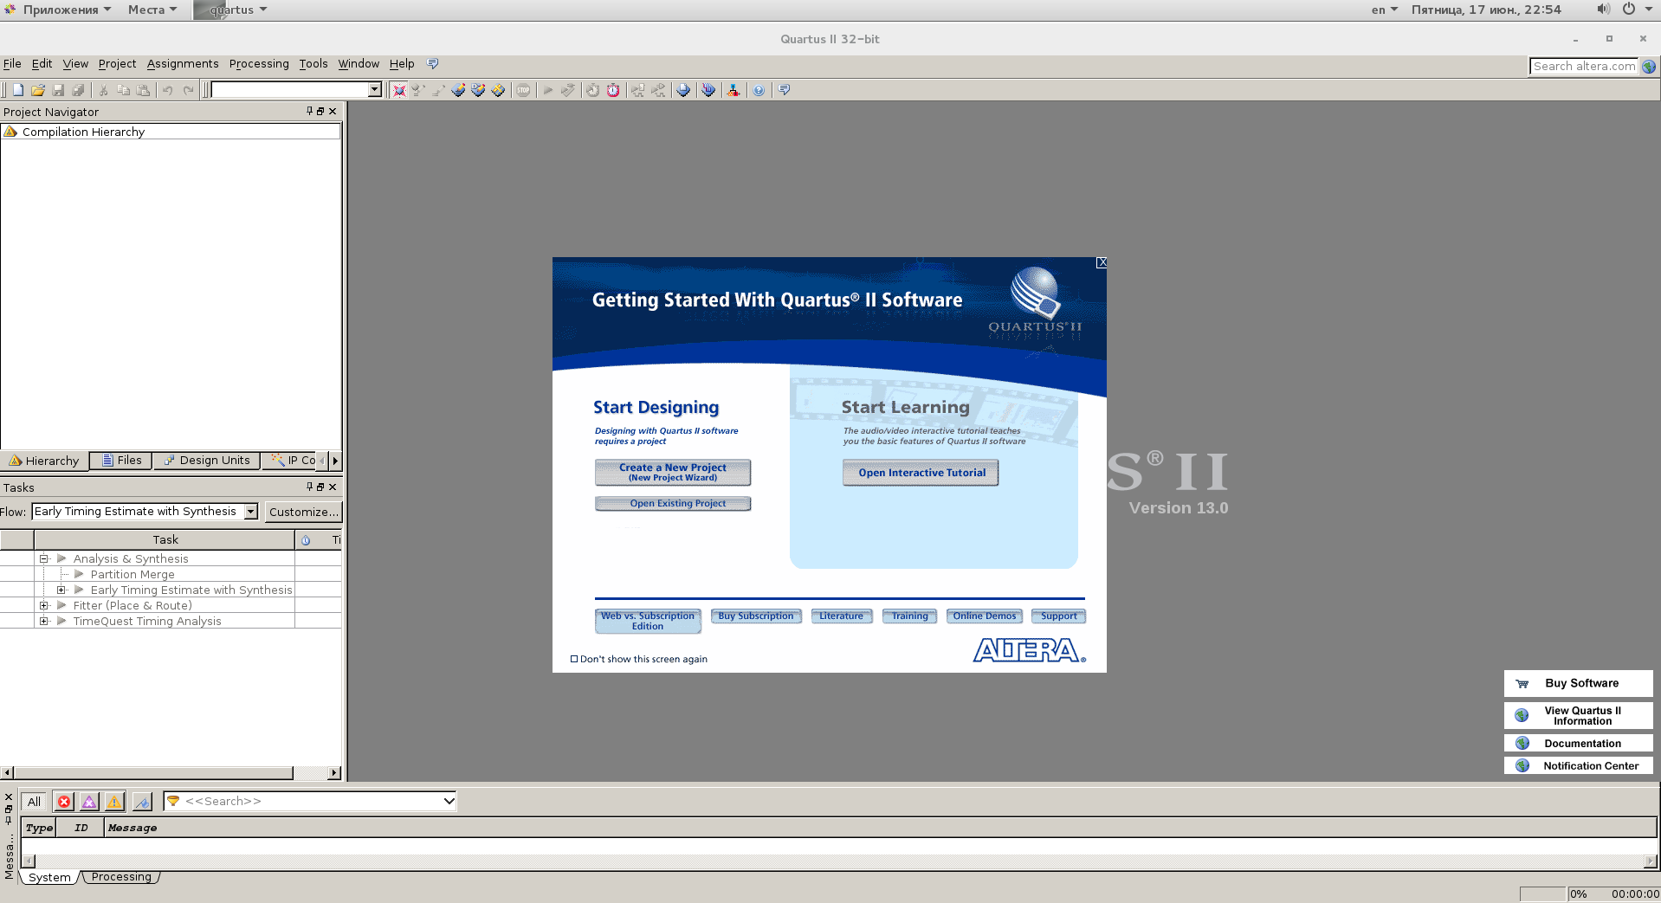Click the compilation progress bar at 0%
Viewport: 1661px width, 903px height.
point(1543,893)
